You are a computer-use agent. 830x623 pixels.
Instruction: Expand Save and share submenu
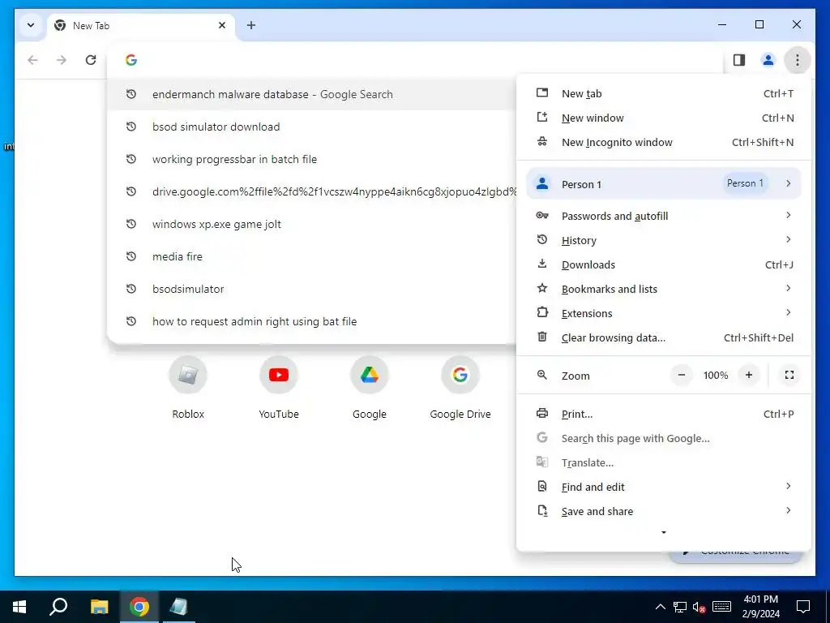pyautogui.click(x=664, y=512)
